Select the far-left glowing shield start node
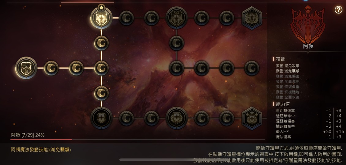 coord(26,68)
